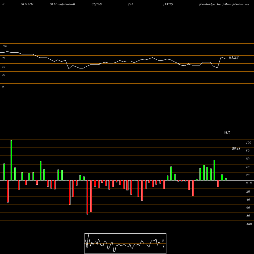Select the 'SI & MR' header text
Image resolution: width=254 pixels, height=254 pixels.
pyautogui.click(x=27, y=4)
